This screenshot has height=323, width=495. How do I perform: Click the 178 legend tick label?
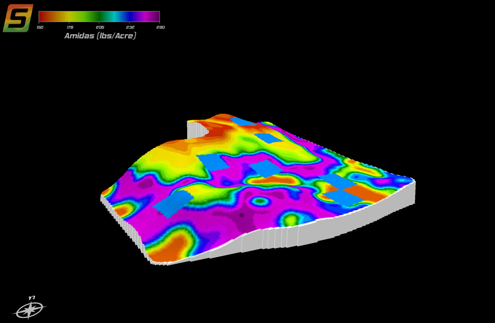pyautogui.click(x=70, y=27)
